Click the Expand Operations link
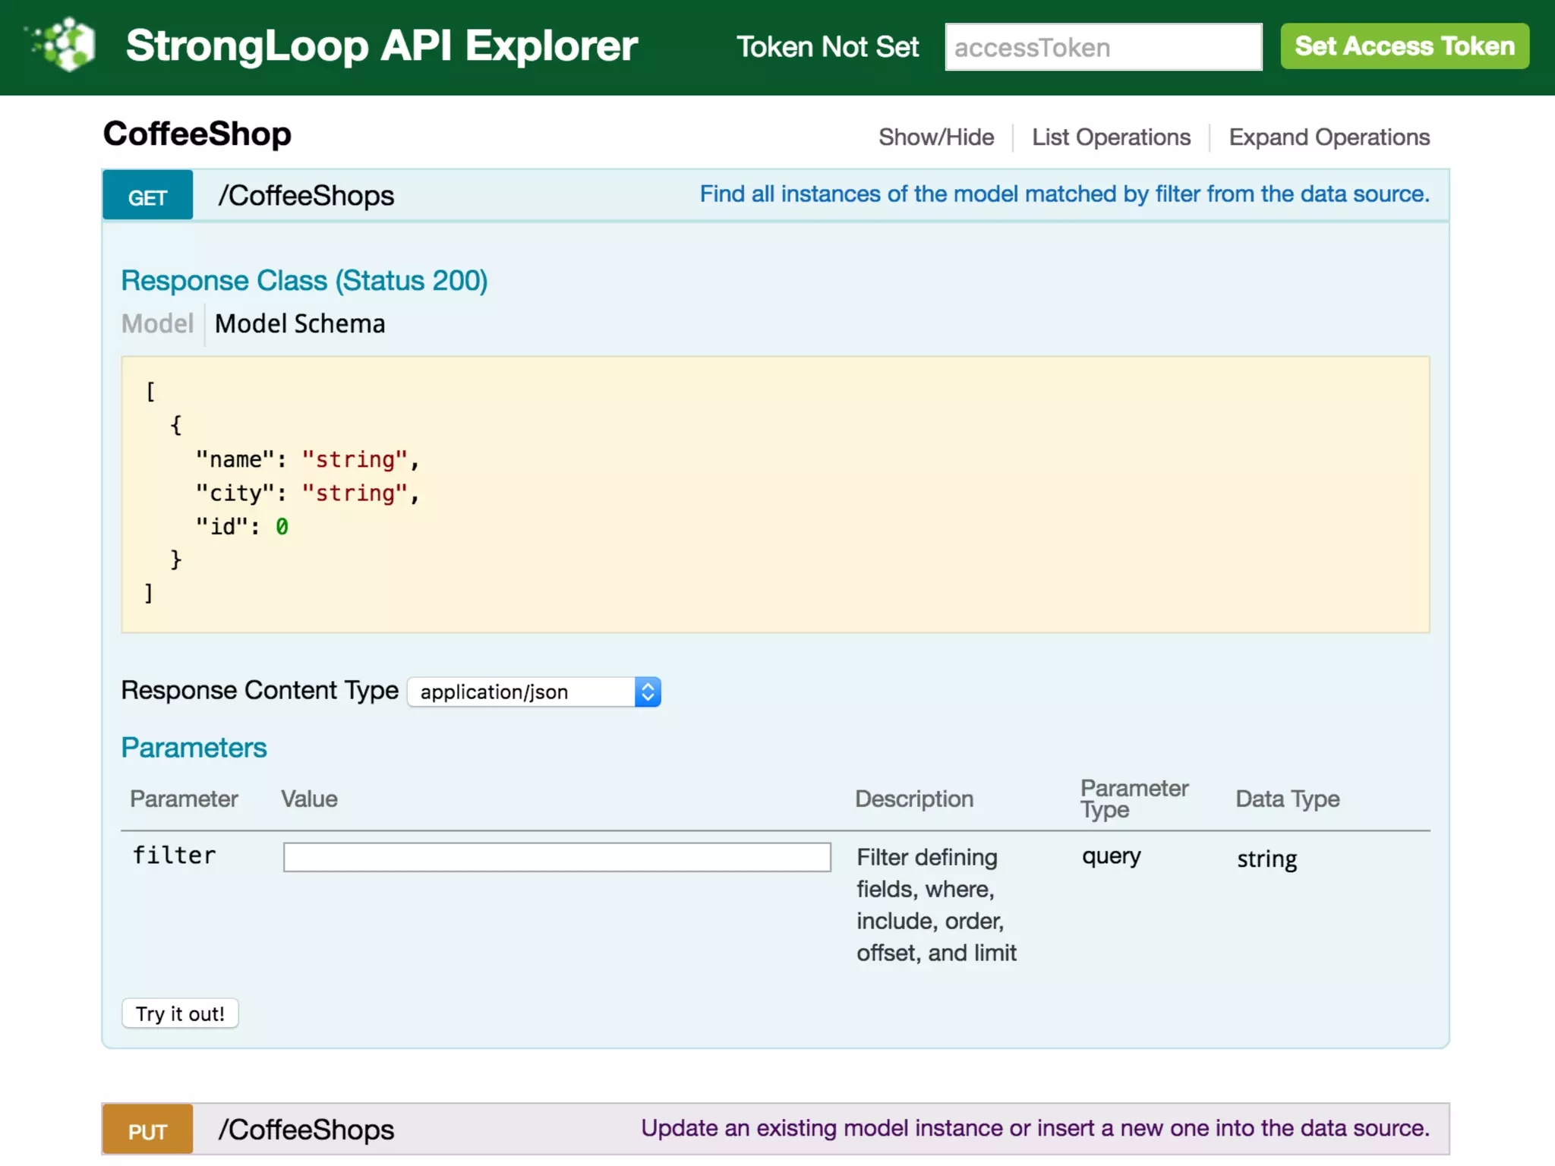This screenshot has width=1555, height=1166. (1329, 137)
